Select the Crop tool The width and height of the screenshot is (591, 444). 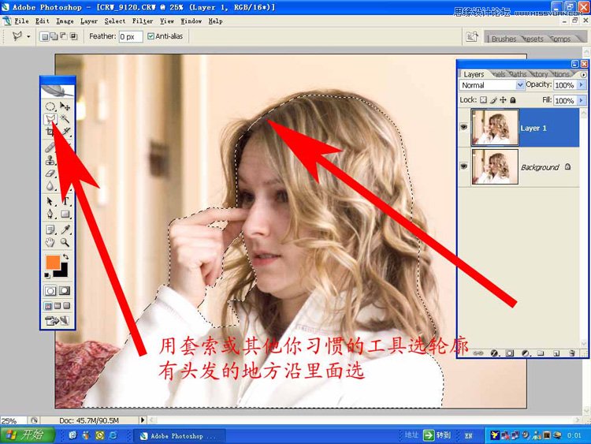click(x=50, y=132)
